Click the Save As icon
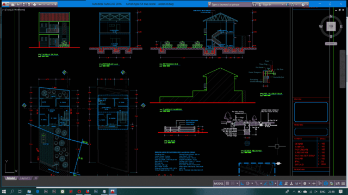 (29, 4)
